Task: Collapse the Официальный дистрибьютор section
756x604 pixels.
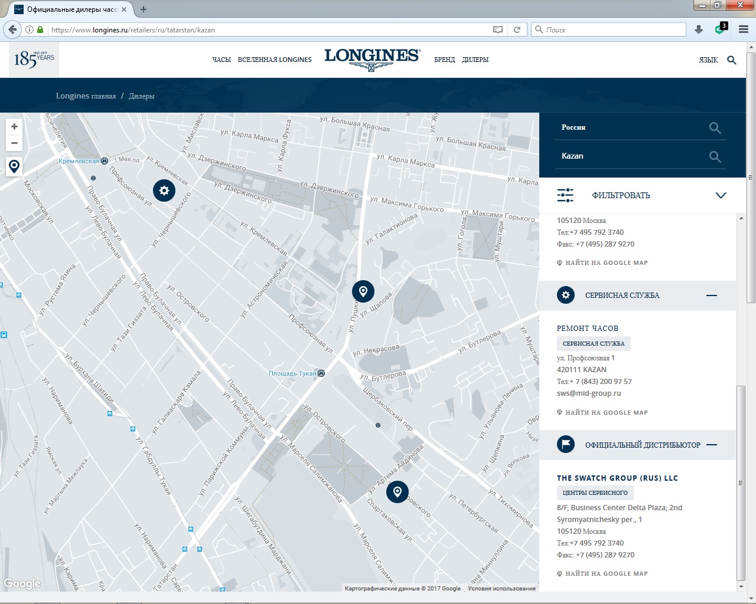Action: (712, 445)
